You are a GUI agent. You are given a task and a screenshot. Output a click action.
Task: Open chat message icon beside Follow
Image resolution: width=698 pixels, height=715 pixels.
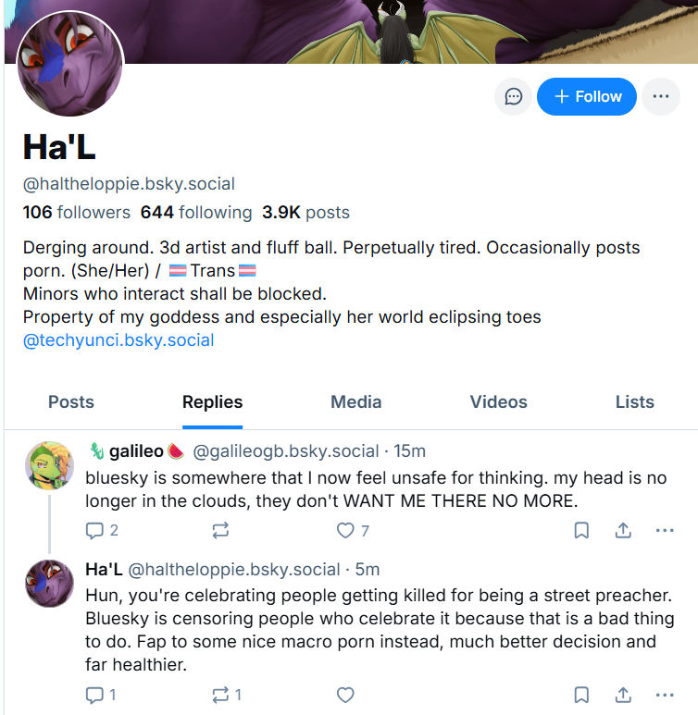coord(513,96)
